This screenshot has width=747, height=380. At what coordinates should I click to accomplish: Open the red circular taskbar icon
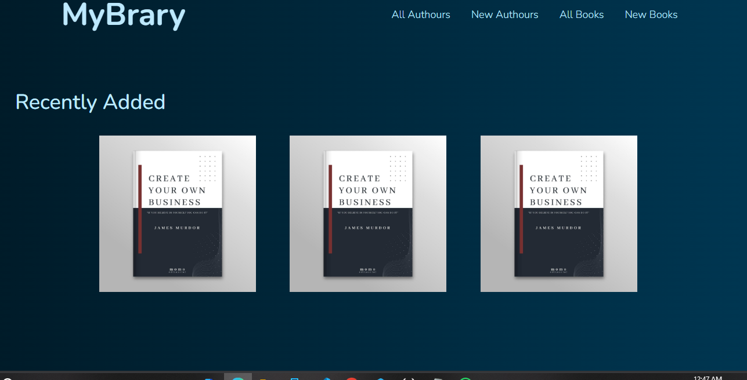(x=351, y=378)
